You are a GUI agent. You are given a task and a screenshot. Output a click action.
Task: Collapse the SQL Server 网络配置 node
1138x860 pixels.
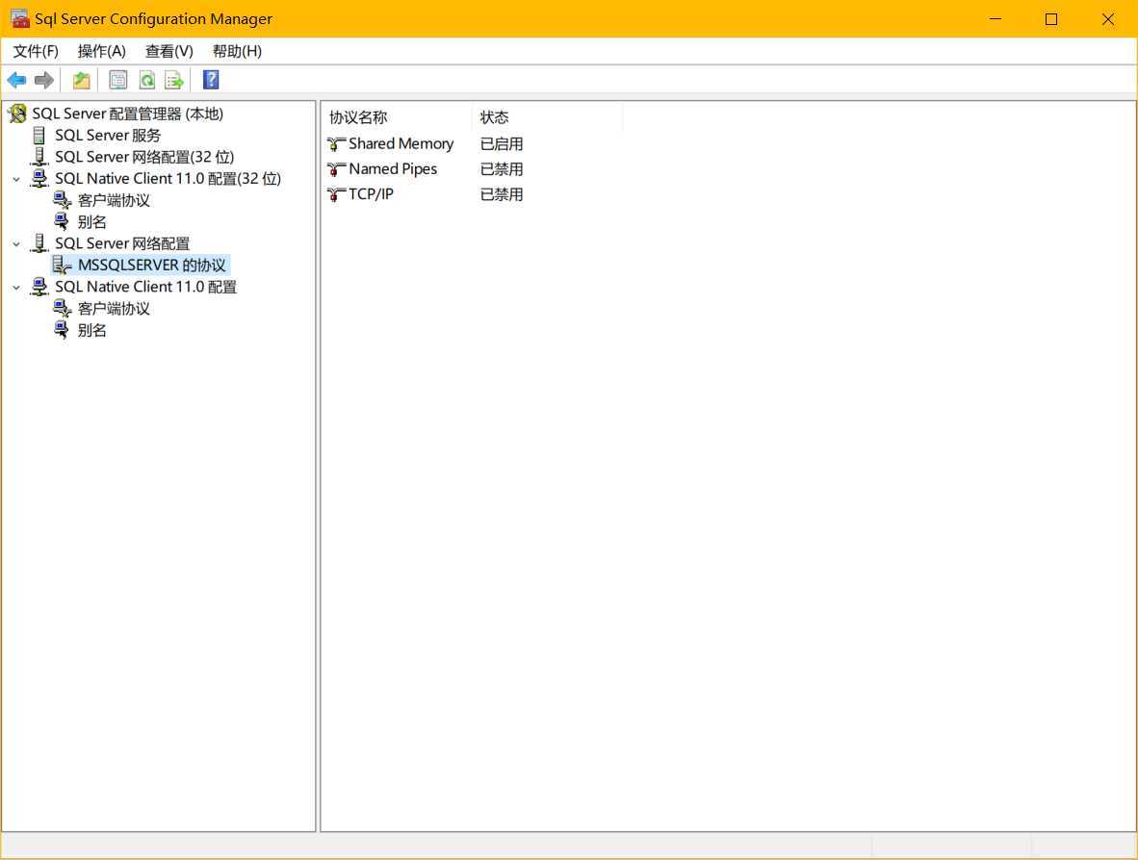click(16, 244)
